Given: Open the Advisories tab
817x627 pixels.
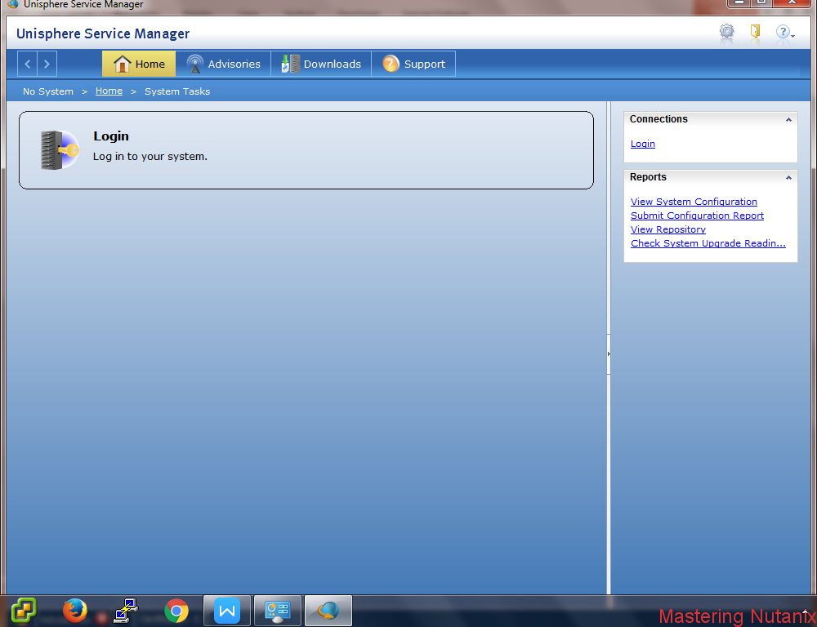Looking at the screenshot, I should (224, 64).
